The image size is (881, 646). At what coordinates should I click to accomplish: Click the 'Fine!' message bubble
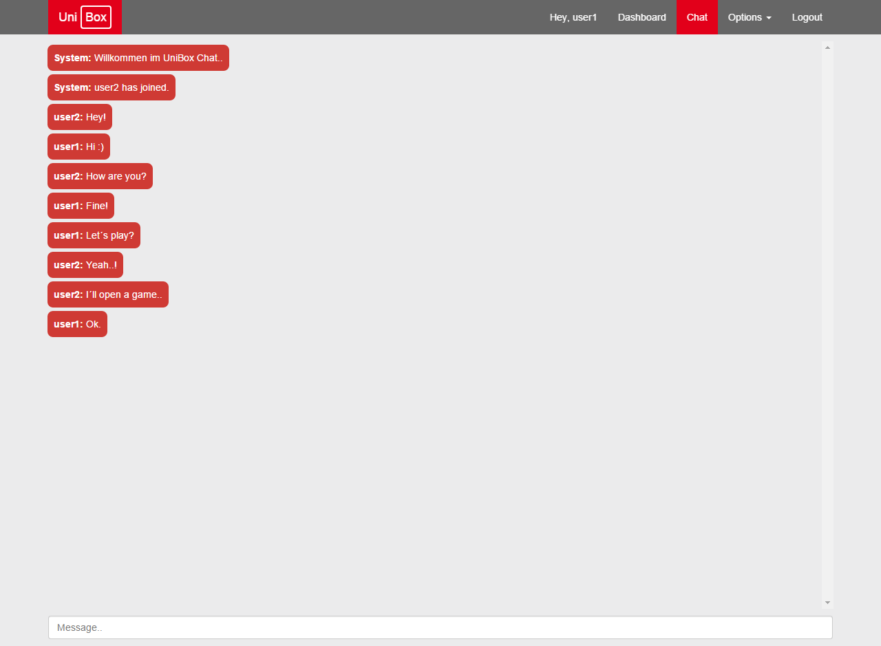[x=81, y=206]
